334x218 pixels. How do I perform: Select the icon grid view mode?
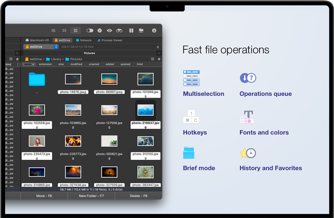point(75,30)
